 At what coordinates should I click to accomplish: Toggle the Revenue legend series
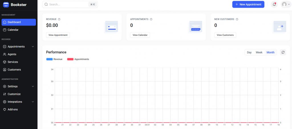[x=54, y=59]
